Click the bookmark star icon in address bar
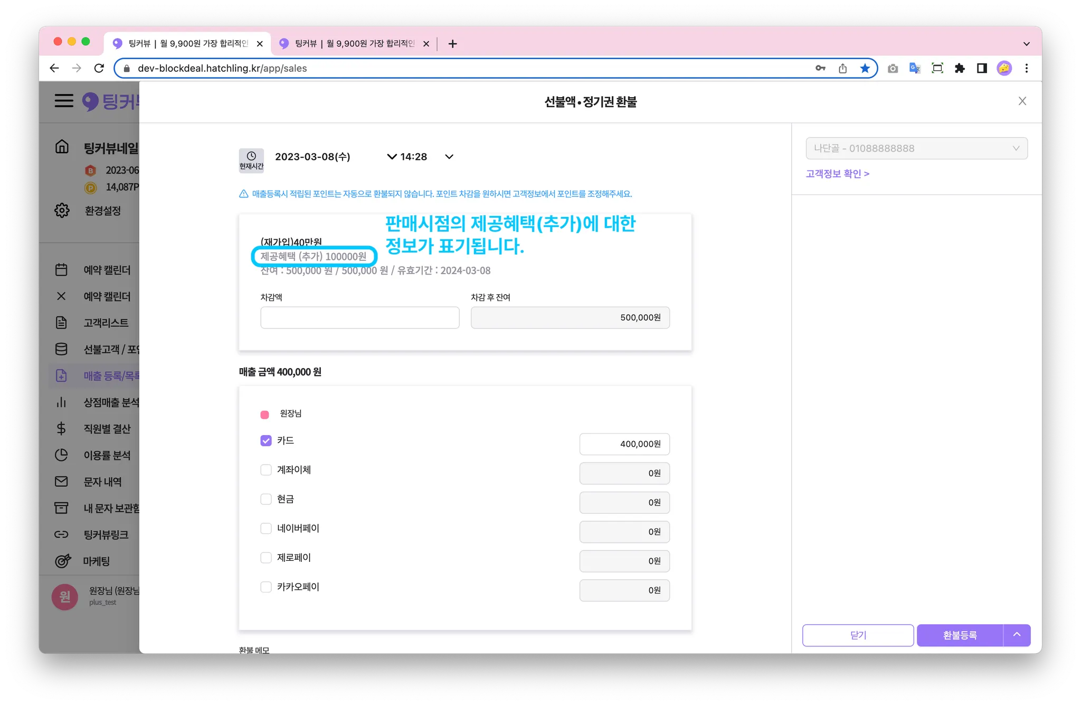This screenshot has height=705, width=1081. pyautogui.click(x=865, y=68)
